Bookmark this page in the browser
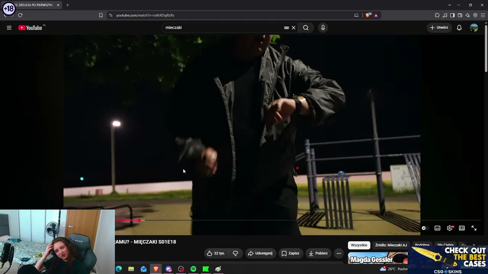The height and width of the screenshot is (274, 488). [x=101, y=15]
